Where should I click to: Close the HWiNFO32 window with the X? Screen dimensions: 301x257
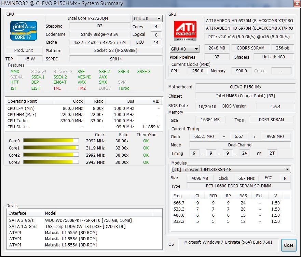(x=295, y=3)
